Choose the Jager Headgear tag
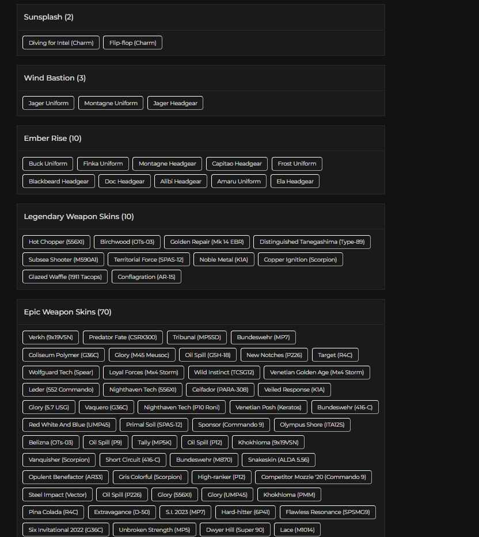The width and height of the screenshot is (479, 537). 175,103
